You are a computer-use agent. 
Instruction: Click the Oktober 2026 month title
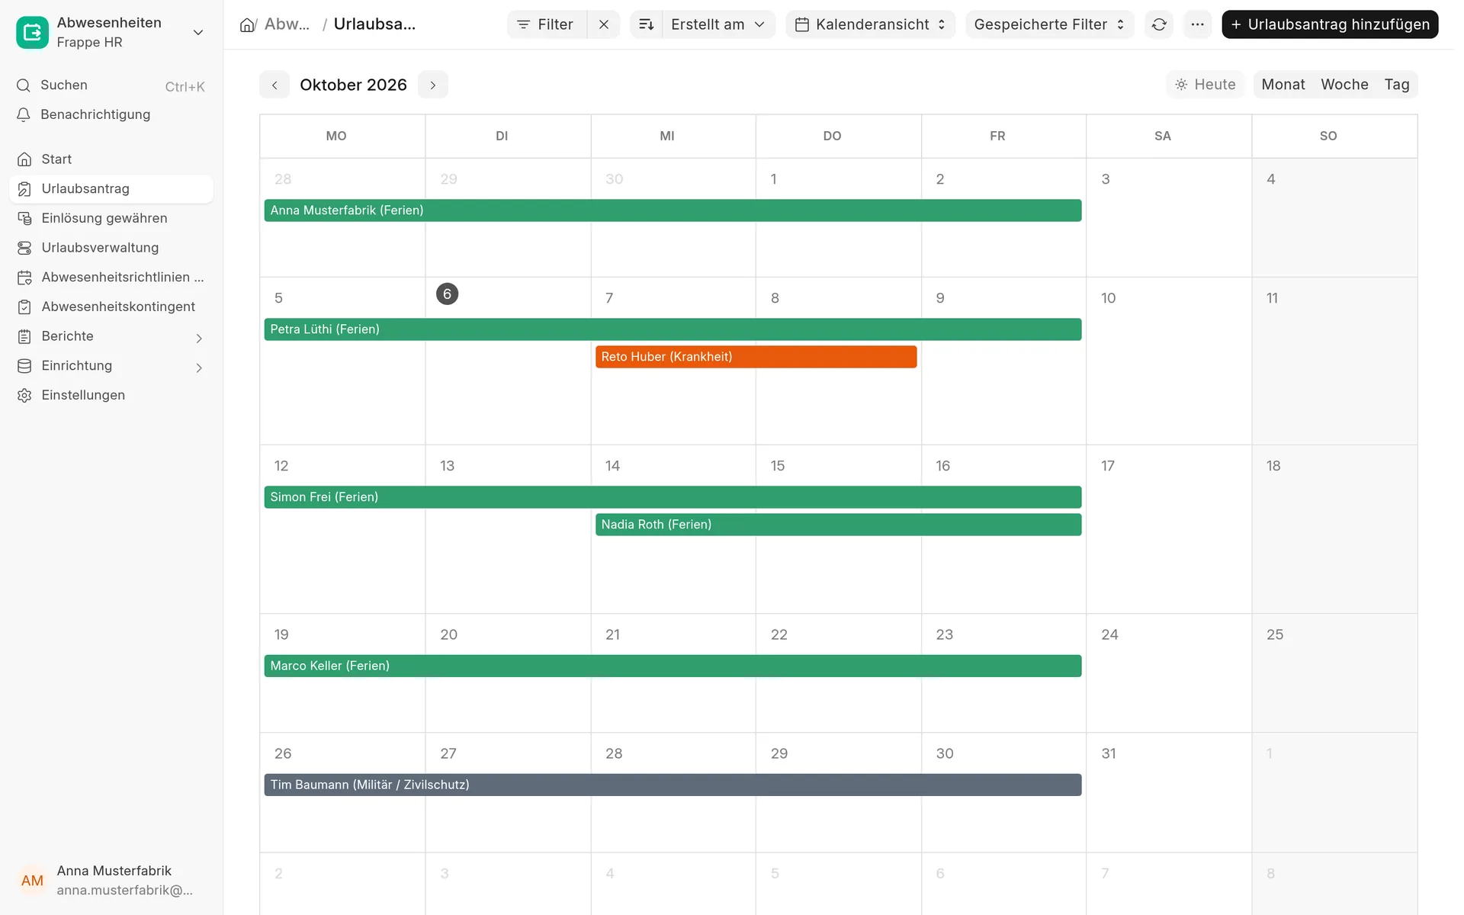coord(353,85)
